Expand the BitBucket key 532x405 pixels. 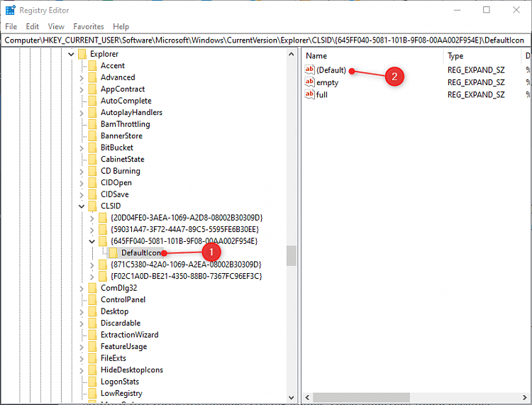[82, 148]
